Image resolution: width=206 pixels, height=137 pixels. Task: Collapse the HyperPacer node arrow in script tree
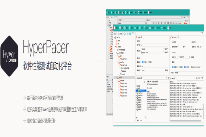point(118,62)
